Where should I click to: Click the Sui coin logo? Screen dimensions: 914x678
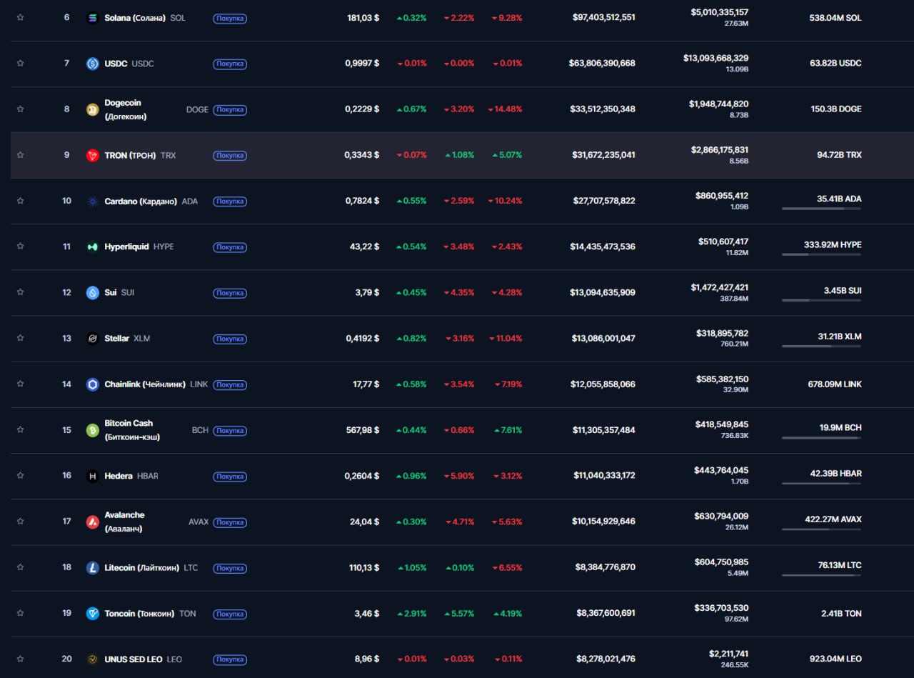point(92,293)
